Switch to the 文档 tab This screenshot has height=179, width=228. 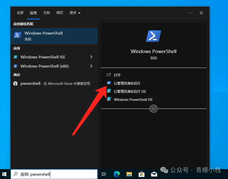click(x=46, y=13)
